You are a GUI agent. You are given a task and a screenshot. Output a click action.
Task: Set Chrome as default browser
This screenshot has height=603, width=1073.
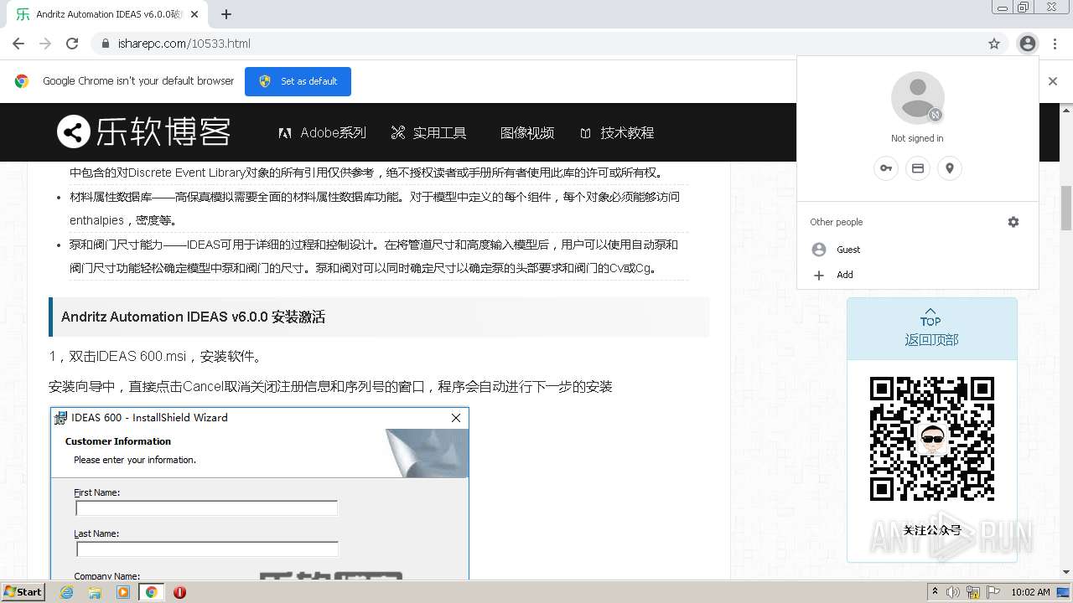(298, 81)
